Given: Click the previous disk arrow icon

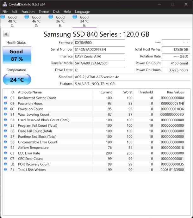Looking at the screenshot, I should [x=6, y=34].
